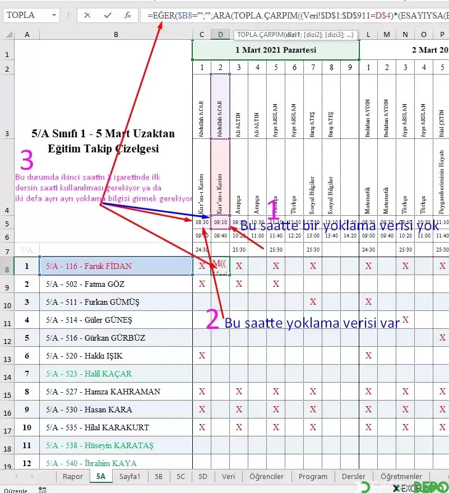Click the macro record icon in status bar

point(42,490)
